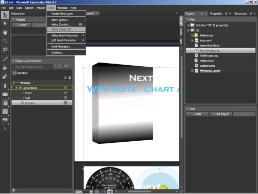
Task: Select the Pan hand tool
Action: (x=5, y=33)
